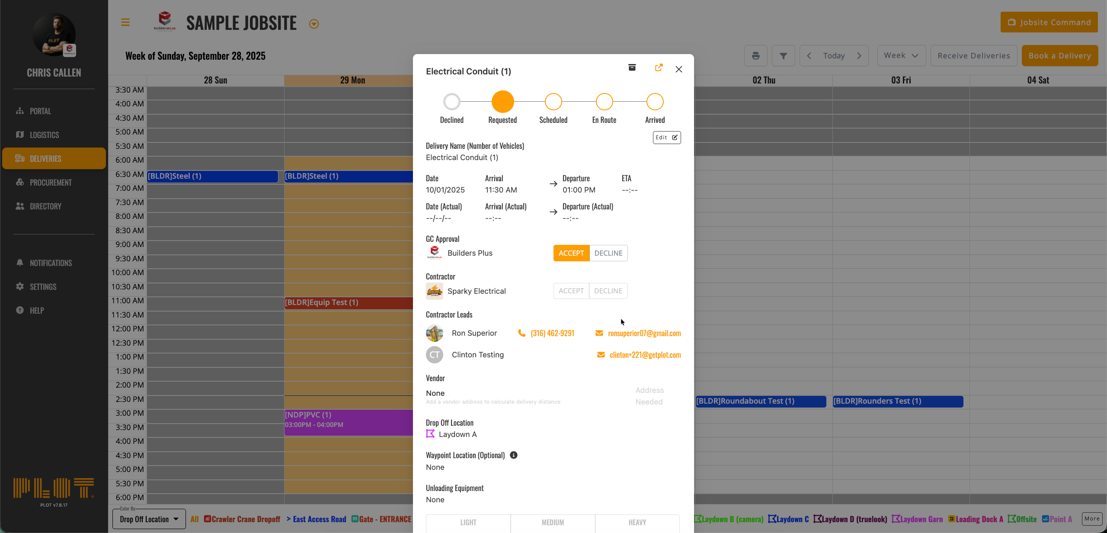The width and height of the screenshot is (1107, 533).
Task: Click the print icon in toolbar
Action: pyautogui.click(x=755, y=56)
